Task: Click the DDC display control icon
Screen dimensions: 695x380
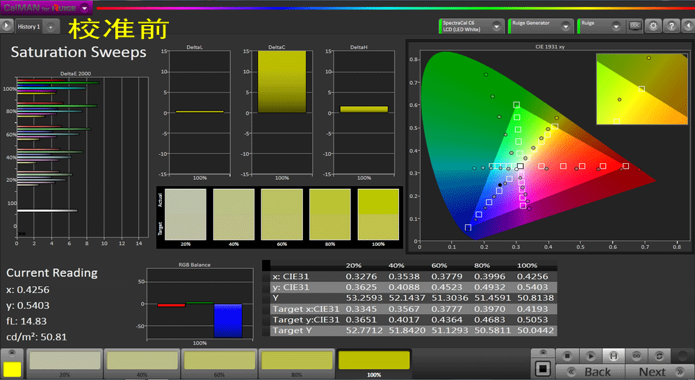Action: (635, 26)
